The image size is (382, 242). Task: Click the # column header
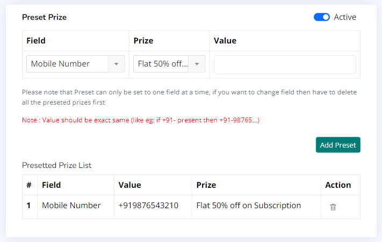click(x=29, y=185)
